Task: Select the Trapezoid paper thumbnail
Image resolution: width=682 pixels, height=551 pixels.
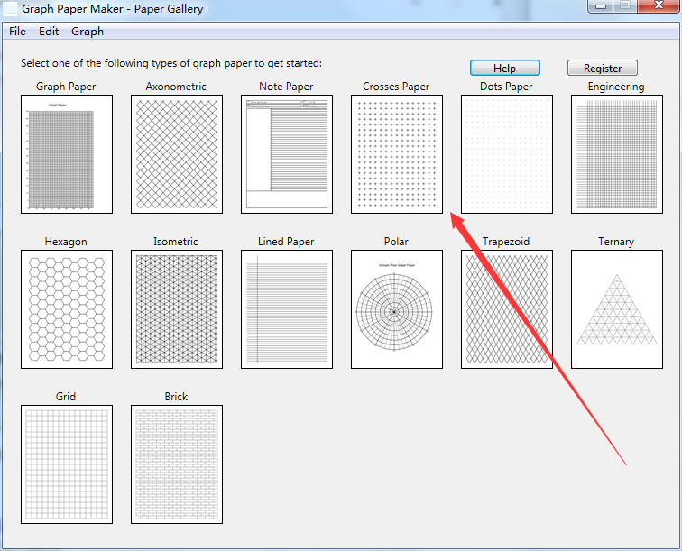Action: 506,309
